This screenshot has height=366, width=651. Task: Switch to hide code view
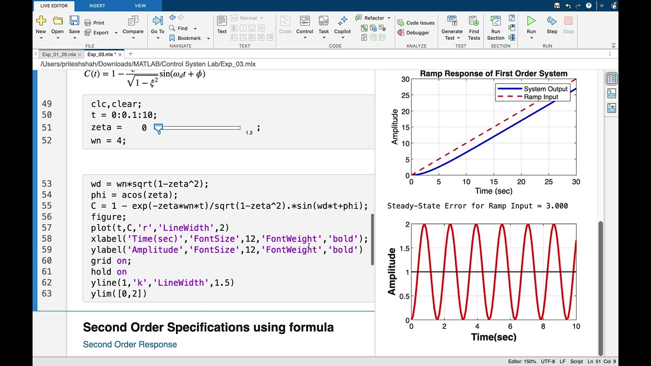[611, 108]
